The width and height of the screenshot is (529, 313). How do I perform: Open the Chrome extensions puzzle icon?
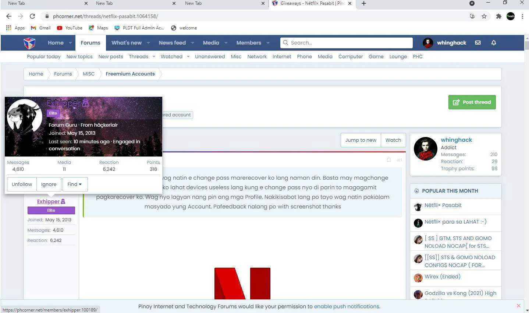coord(498,16)
